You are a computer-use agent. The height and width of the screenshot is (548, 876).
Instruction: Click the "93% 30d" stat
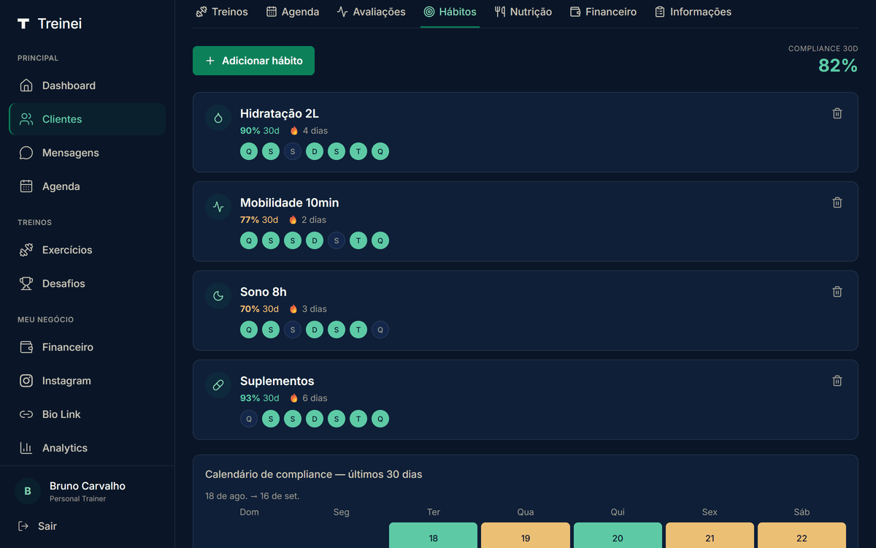pyautogui.click(x=260, y=398)
